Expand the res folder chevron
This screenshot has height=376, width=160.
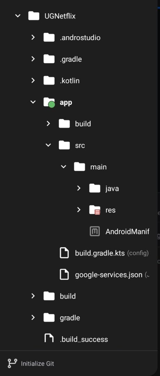tap(79, 210)
